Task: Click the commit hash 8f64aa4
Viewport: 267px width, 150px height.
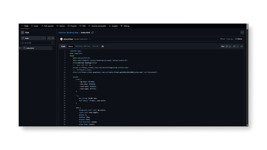Action: click(223, 39)
